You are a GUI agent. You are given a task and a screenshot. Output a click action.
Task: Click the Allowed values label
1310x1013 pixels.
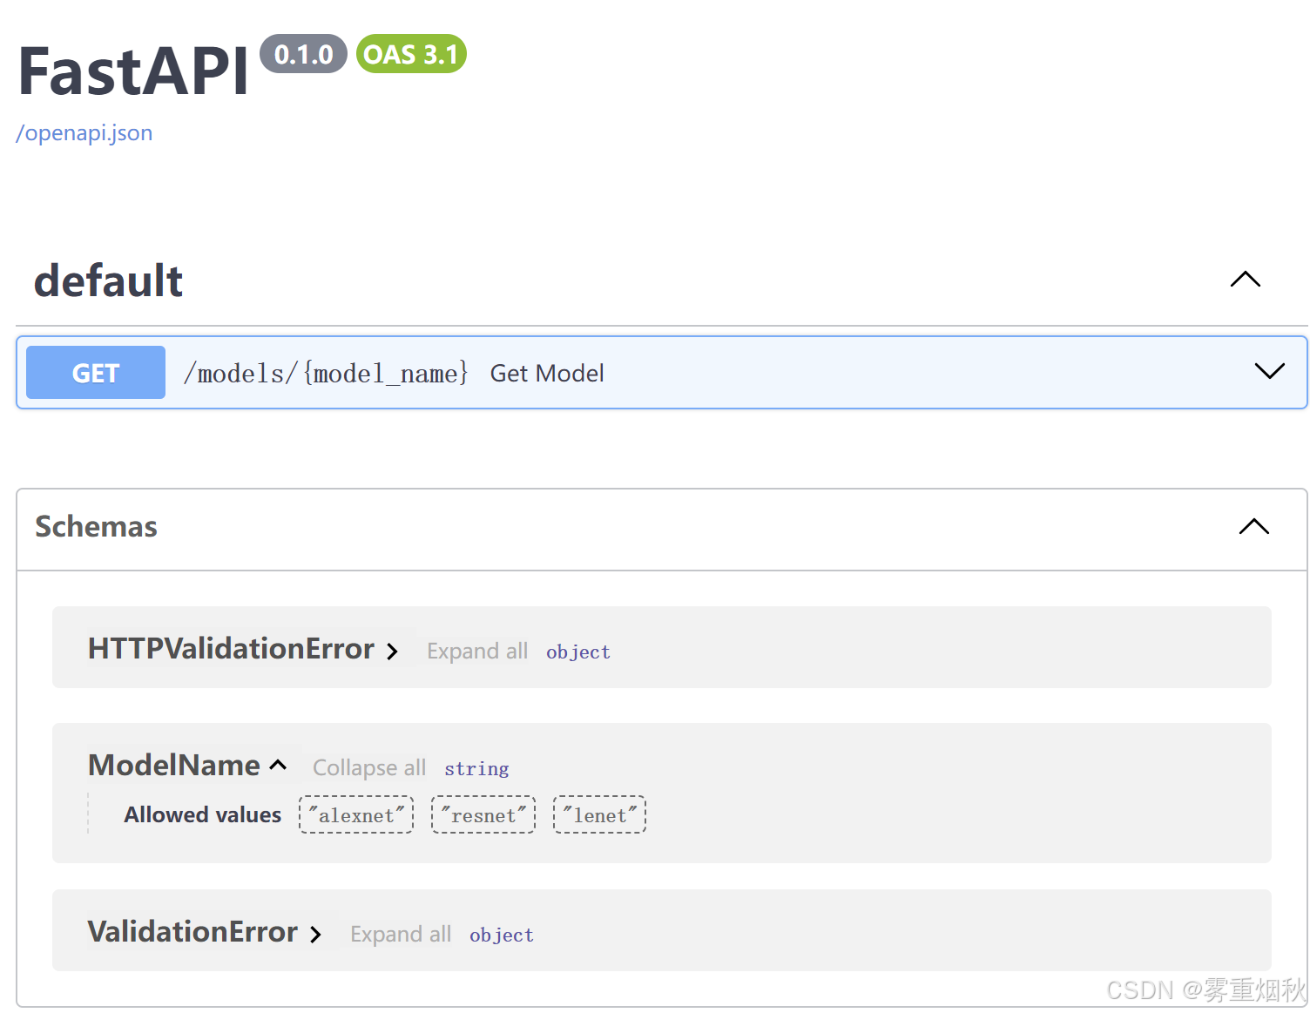click(202, 815)
